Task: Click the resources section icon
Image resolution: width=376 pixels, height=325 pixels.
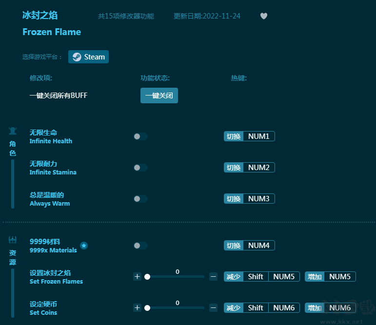Action: point(13,240)
